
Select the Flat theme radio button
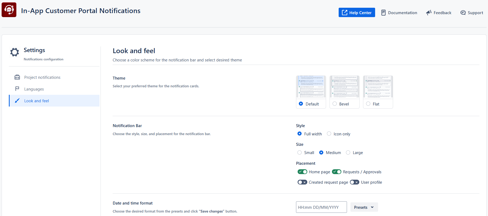click(368, 104)
